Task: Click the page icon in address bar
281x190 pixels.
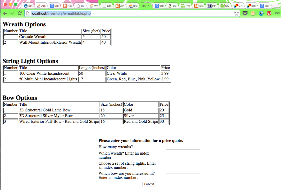Action: pyautogui.click(x=28, y=13)
